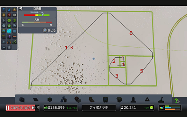The height and width of the screenshot is (117, 187).
Task: Open the shovel Landscaping menu
Action: pyautogui.click(x=161, y=100)
